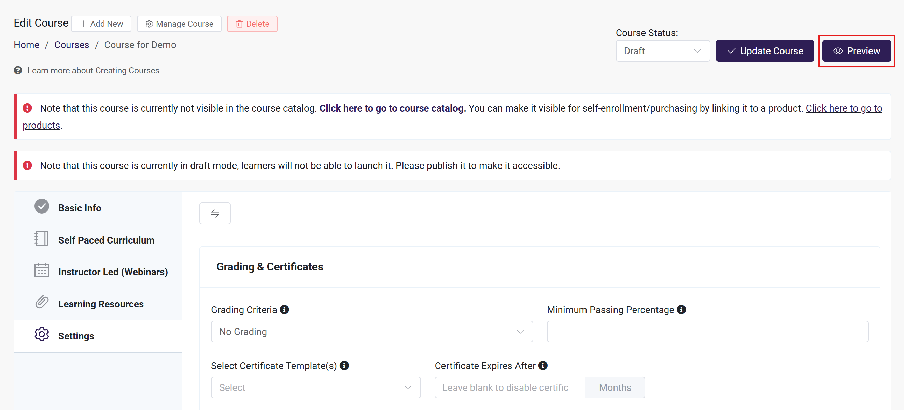Click the Select Certificate Template(s) info icon
This screenshot has height=410, width=904.
pos(344,365)
